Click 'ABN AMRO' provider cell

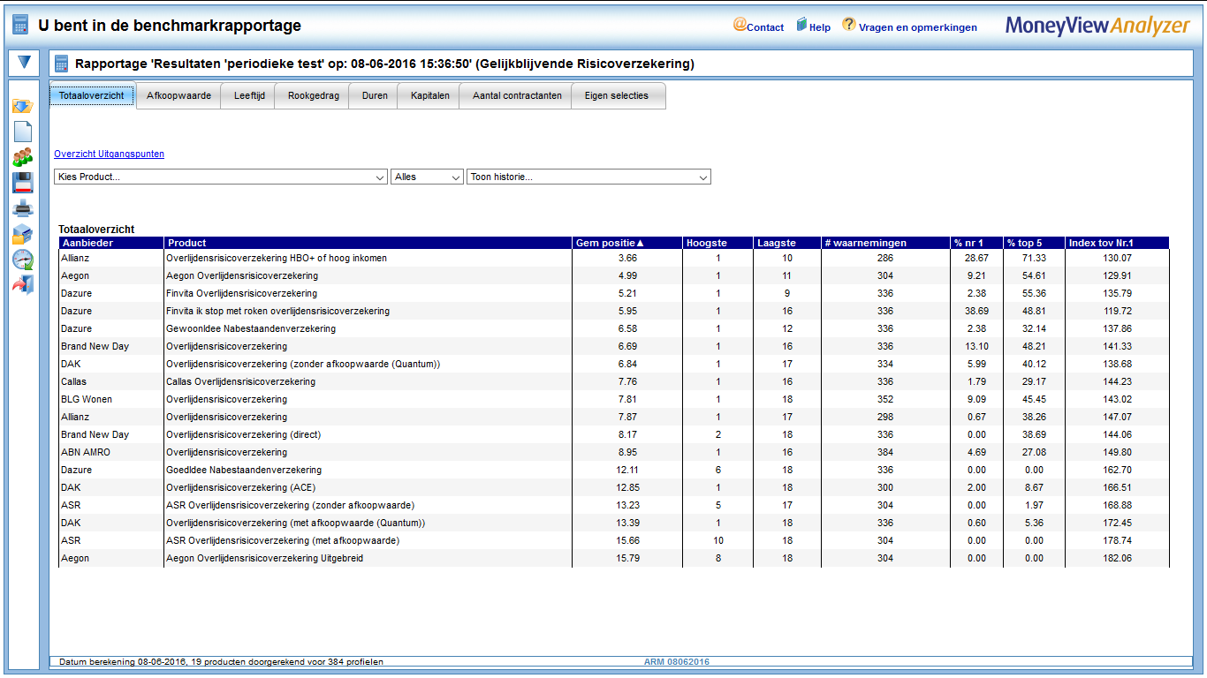pos(111,452)
